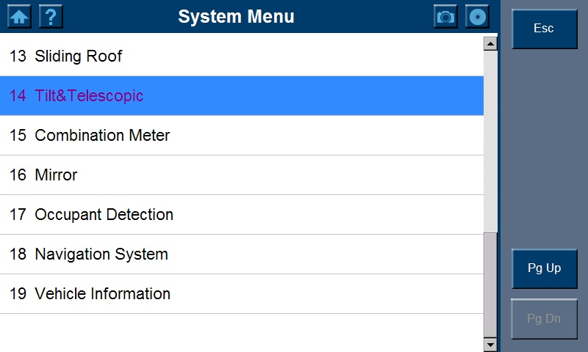Click the disc record icon in header
Image resolution: width=588 pixels, height=352 pixels.
click(x=477, y=16)
